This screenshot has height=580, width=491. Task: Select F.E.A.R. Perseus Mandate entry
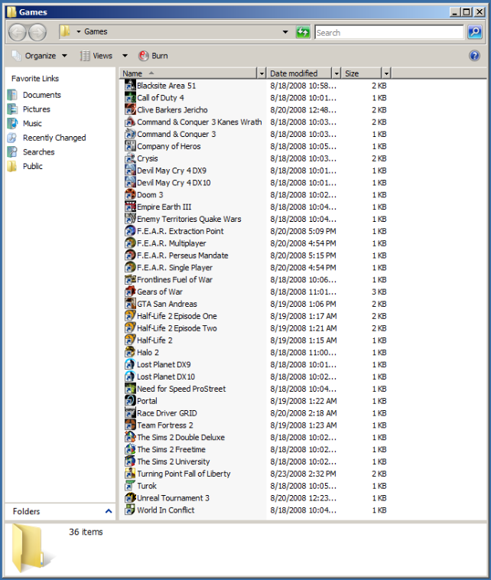[x=182, y=256]
